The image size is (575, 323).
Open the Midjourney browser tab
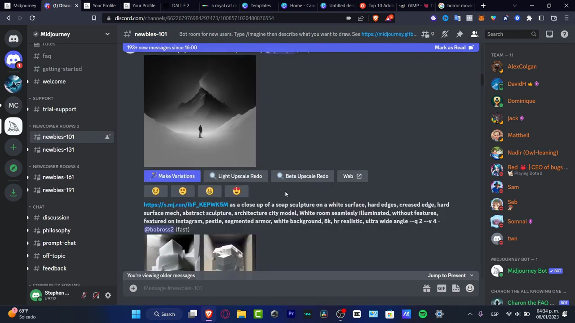point(21,6)
